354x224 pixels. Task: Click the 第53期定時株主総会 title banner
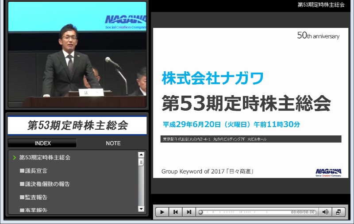point(77,125)
